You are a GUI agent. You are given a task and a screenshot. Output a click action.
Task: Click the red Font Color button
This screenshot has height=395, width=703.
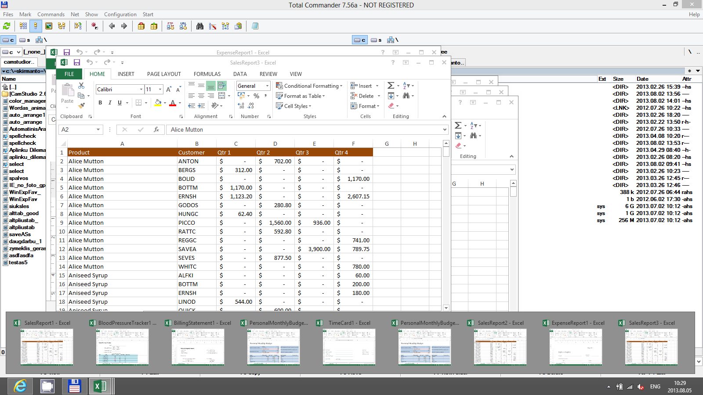coord(173,103)
